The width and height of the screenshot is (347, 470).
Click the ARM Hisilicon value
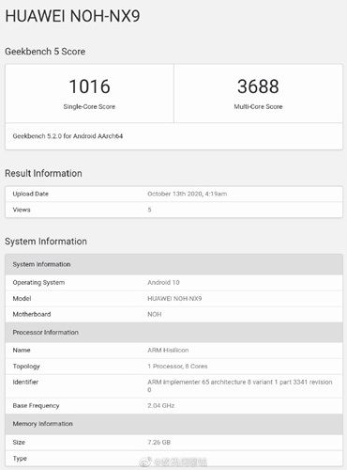click(168, 350)
